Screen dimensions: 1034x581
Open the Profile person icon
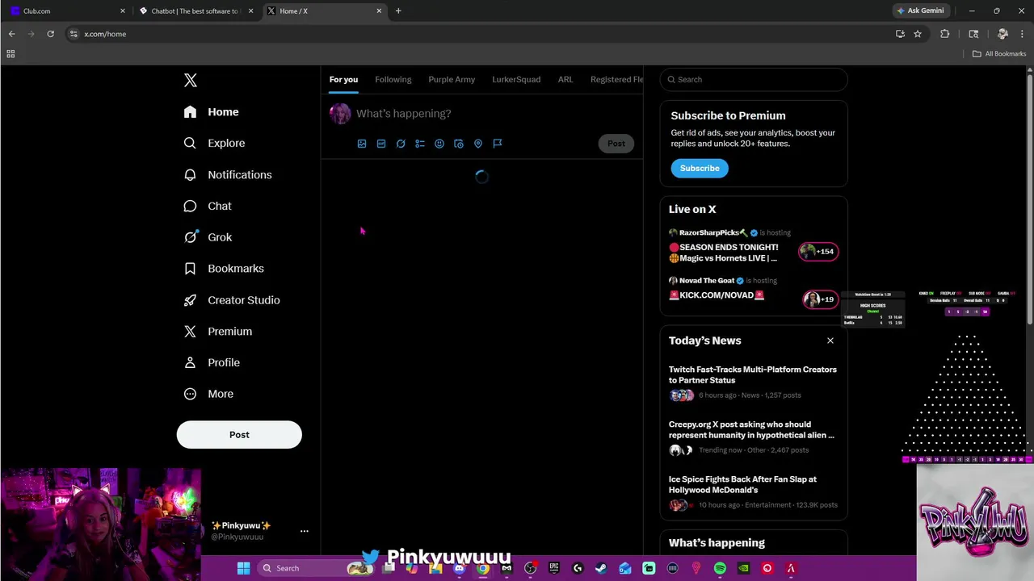[190, 362]
